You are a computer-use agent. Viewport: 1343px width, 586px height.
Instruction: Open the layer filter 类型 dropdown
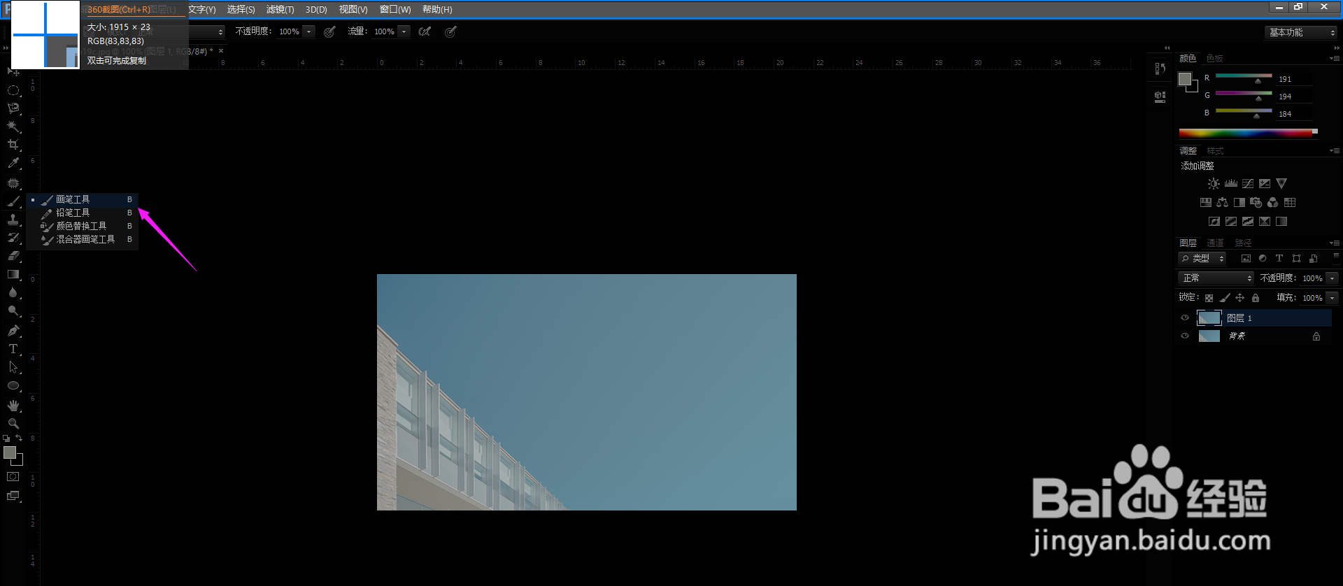[x=1202, y=259]
